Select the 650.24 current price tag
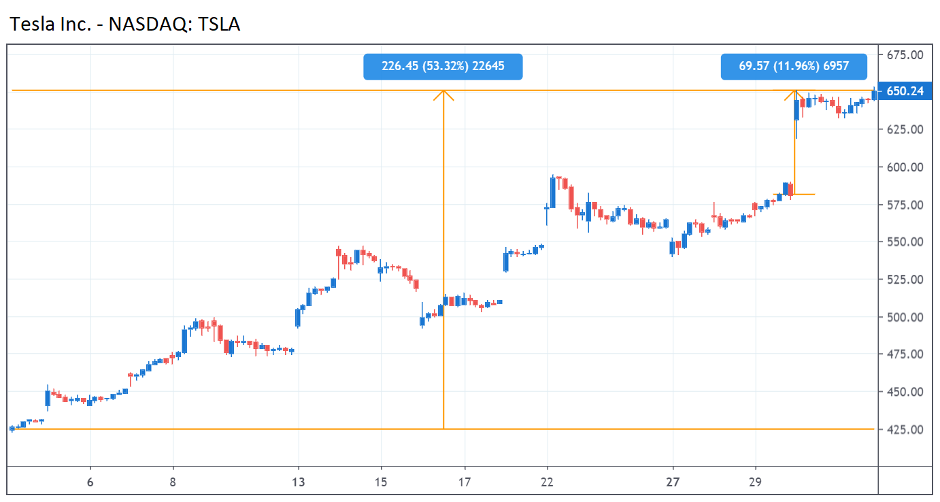The width and height of the screenshot is (940, 502). 904,91
